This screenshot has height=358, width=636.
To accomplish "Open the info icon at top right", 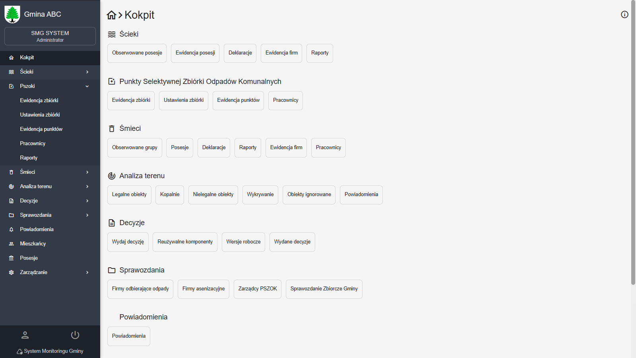I will (624, 15).
